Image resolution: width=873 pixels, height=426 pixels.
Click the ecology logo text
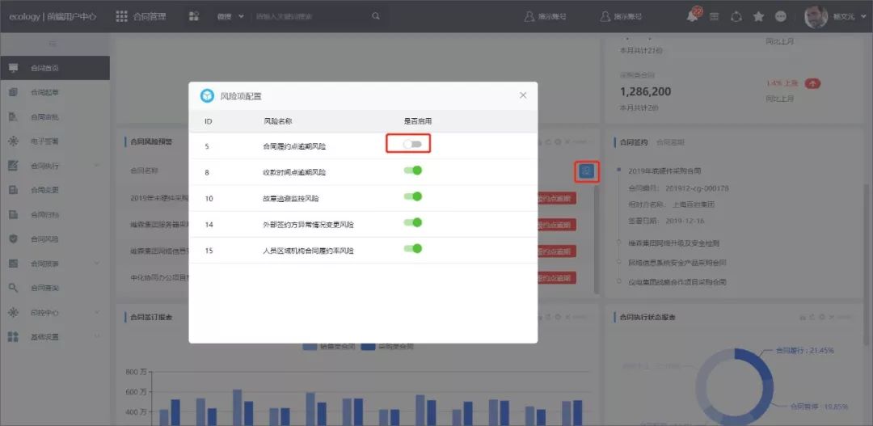coord(53,17)
